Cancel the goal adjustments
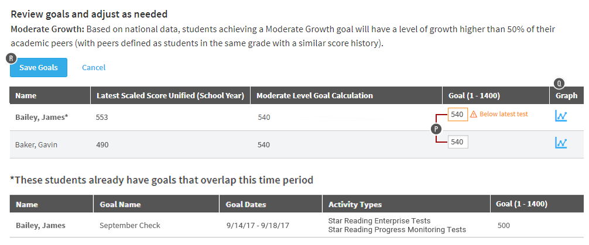 point(94,68)
